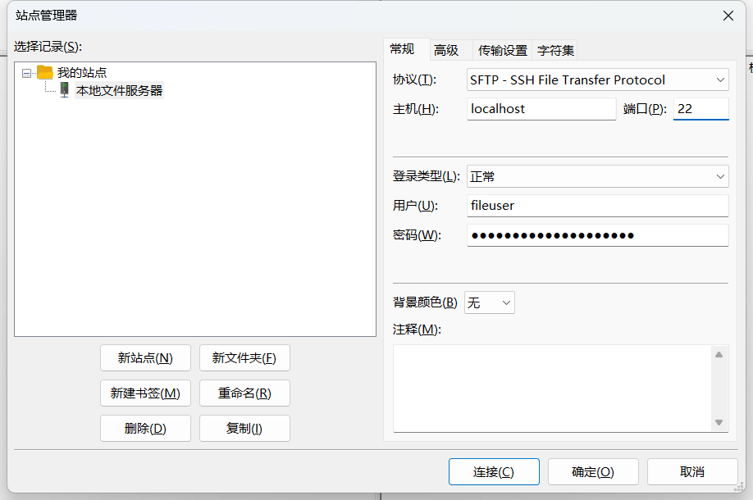Click the 新文件夹 button

[x=244, y=357]
